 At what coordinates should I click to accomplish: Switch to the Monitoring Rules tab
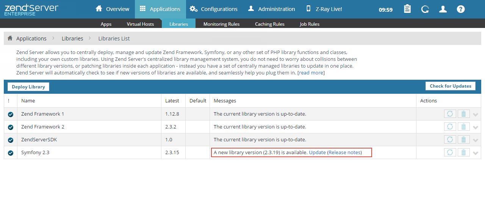pos(221,24)
